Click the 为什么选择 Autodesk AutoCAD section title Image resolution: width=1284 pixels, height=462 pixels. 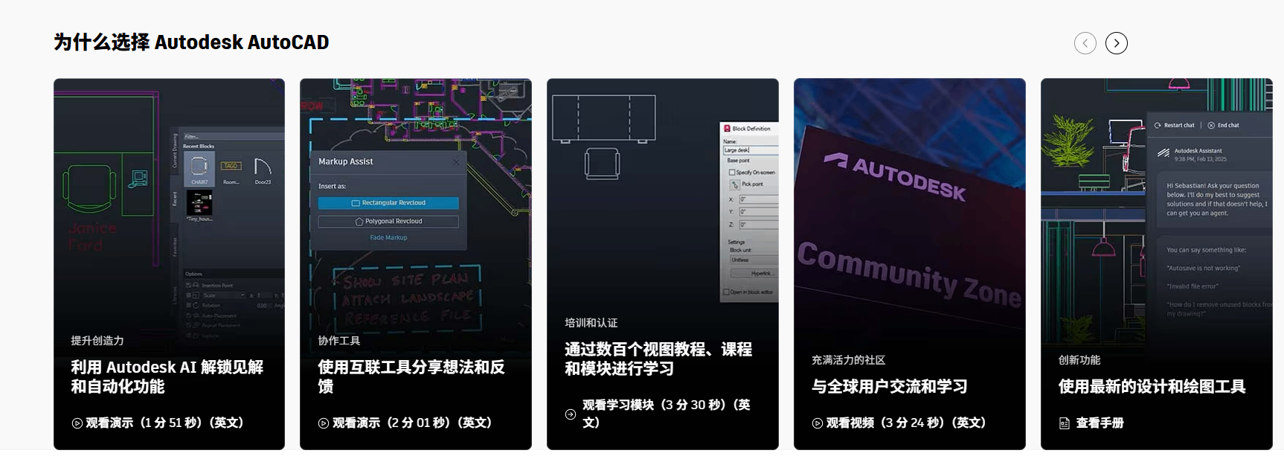click(191, 42)
